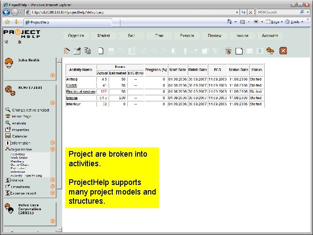Click the Analysis magnifier icon
Viewport: 313px width, 235px height.
[8, 123]
